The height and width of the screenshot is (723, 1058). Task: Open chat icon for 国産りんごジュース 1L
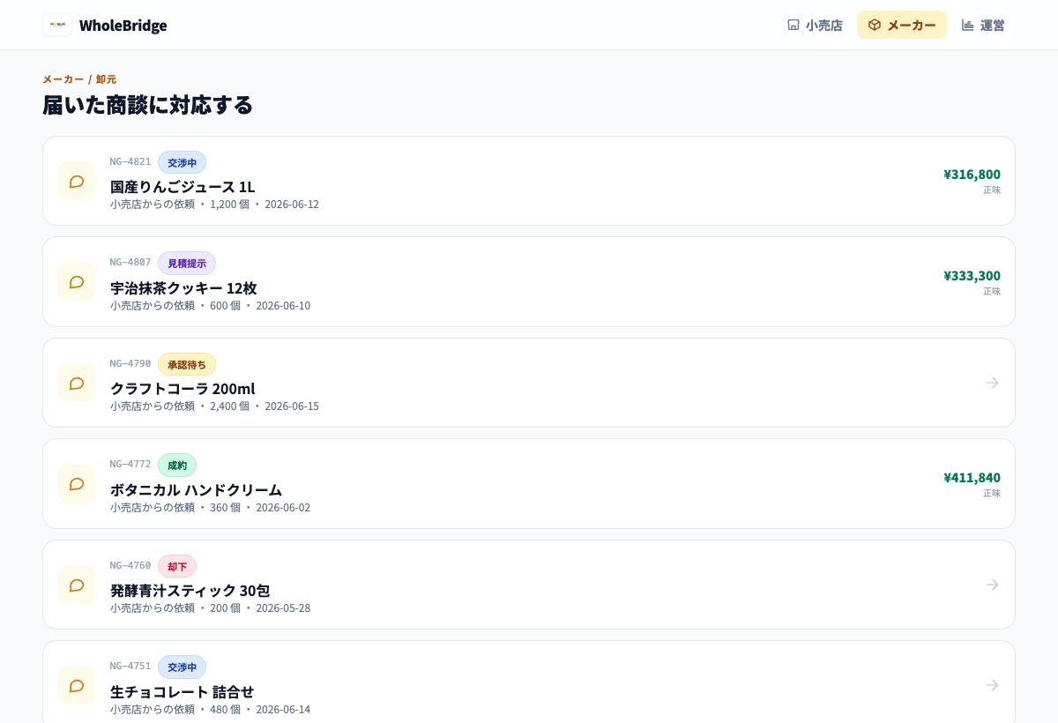pyautogui.click(x=77, y=181)
